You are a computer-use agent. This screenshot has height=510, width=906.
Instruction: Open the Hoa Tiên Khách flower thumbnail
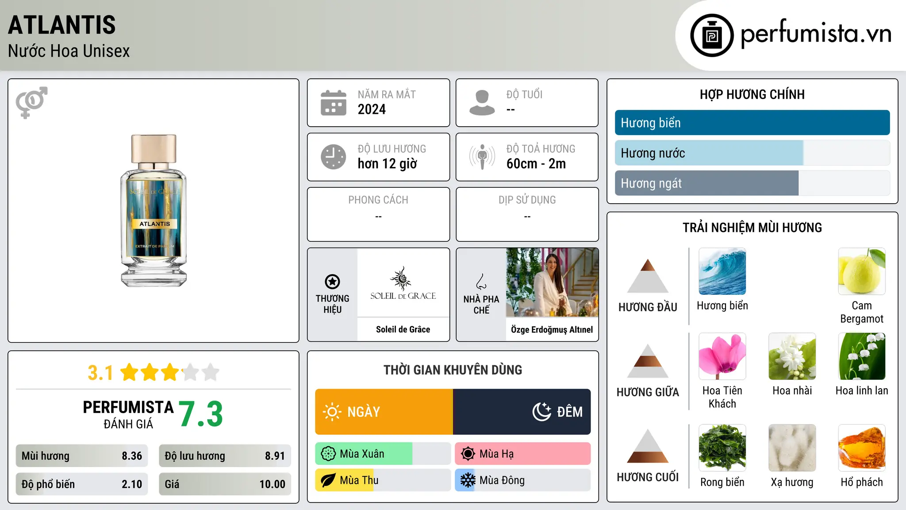tap(722, 356)
